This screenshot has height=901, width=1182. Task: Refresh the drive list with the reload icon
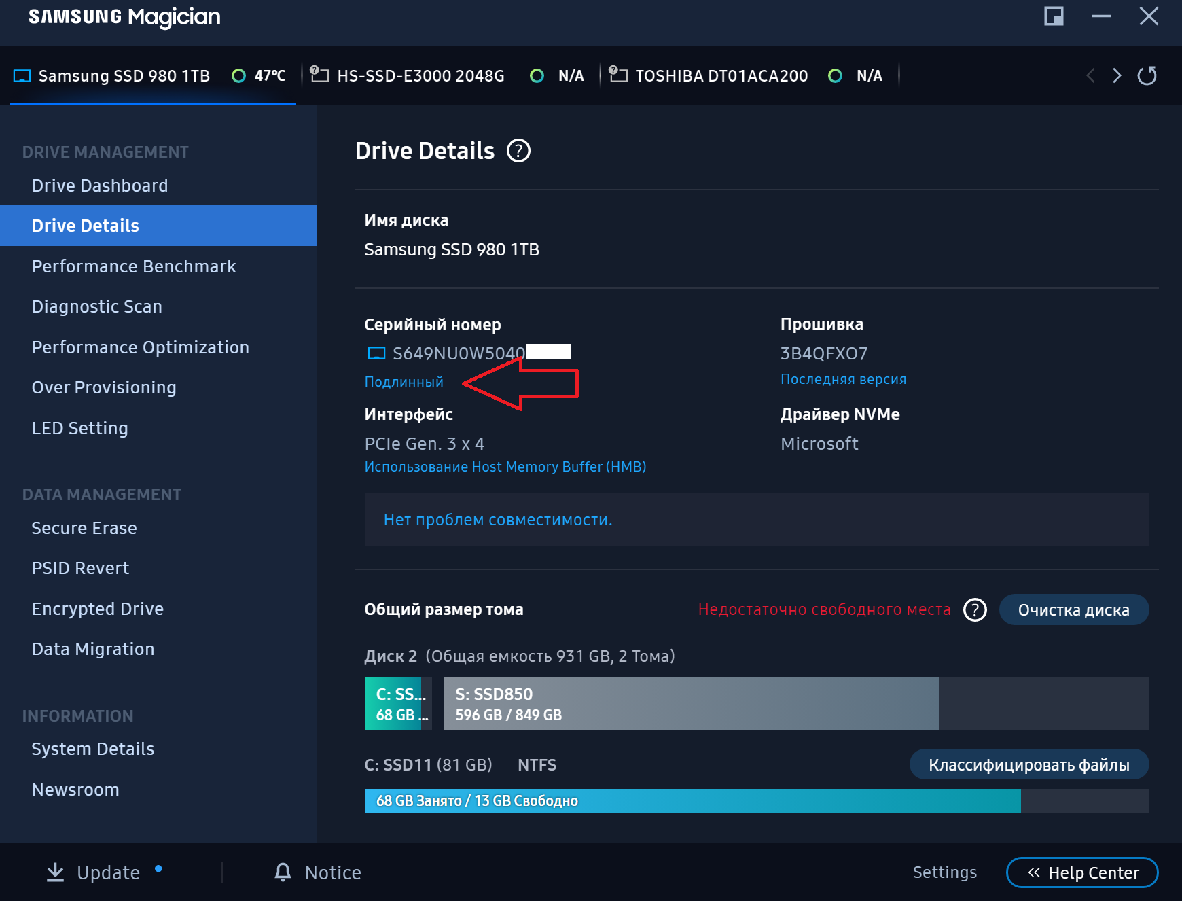click(x=1147, y=75)
